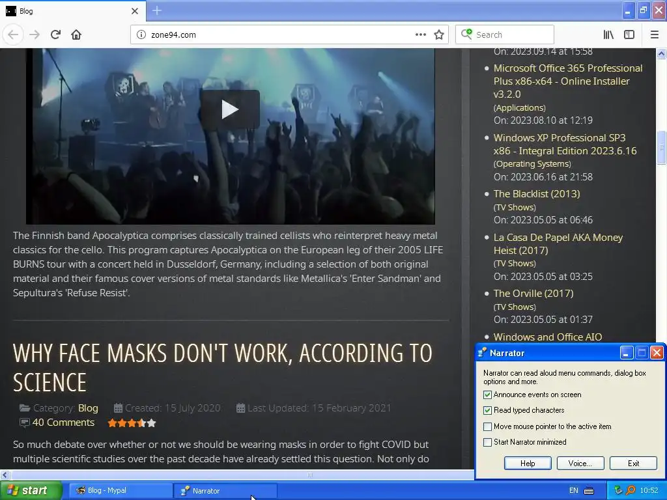Open the face masks article heading
The height and width of the screenshot is (500, 667).
[x=223, y=367]
